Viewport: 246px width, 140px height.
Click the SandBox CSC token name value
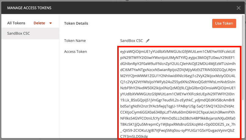[x=132, y=41]
